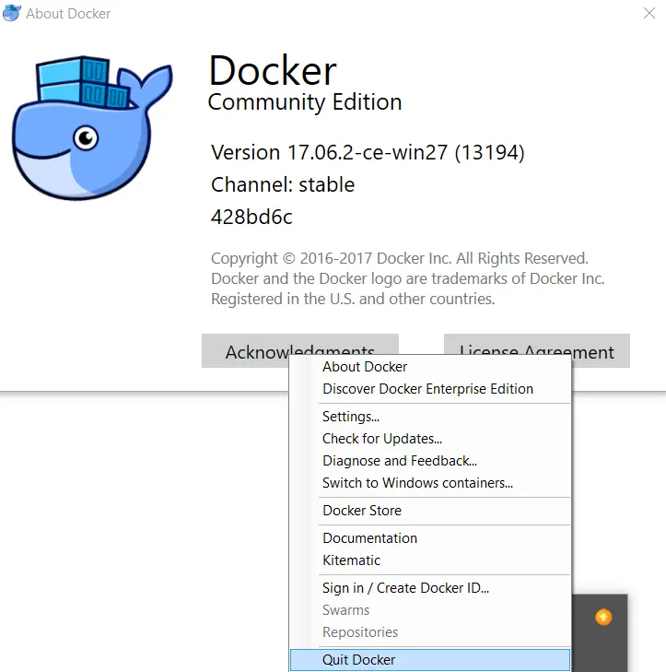Click the orange up-arrow tray icon

click(603, 617)
